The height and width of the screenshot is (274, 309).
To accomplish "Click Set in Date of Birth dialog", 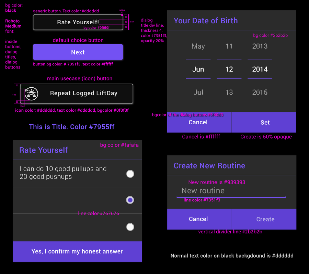I will 264,122.
